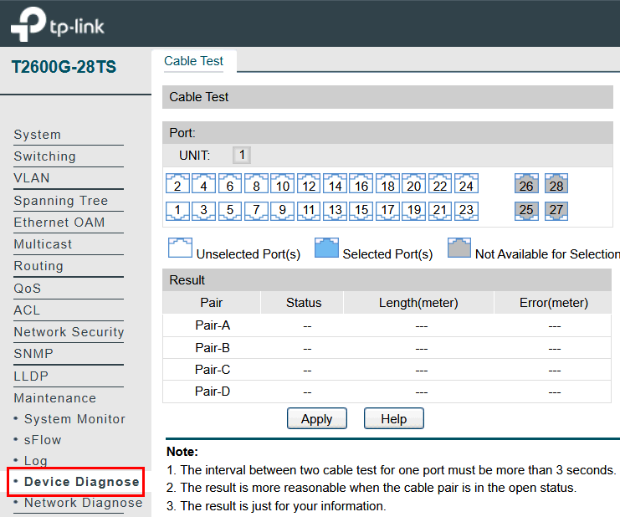Click the greyed-out port 26 icon
Viewport: 620px width, 517px height.
526,185
